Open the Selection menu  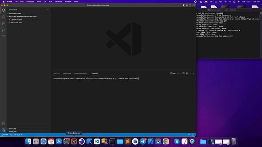pos(30,2)
